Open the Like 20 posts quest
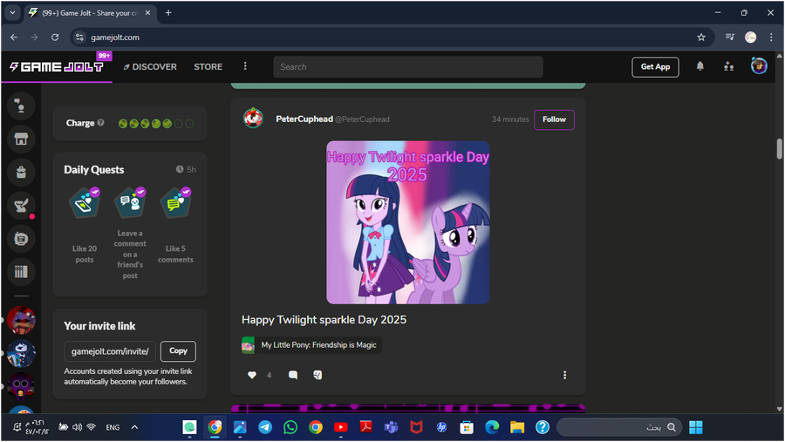This screenshot has height=442, width=785. coord(84,225)
